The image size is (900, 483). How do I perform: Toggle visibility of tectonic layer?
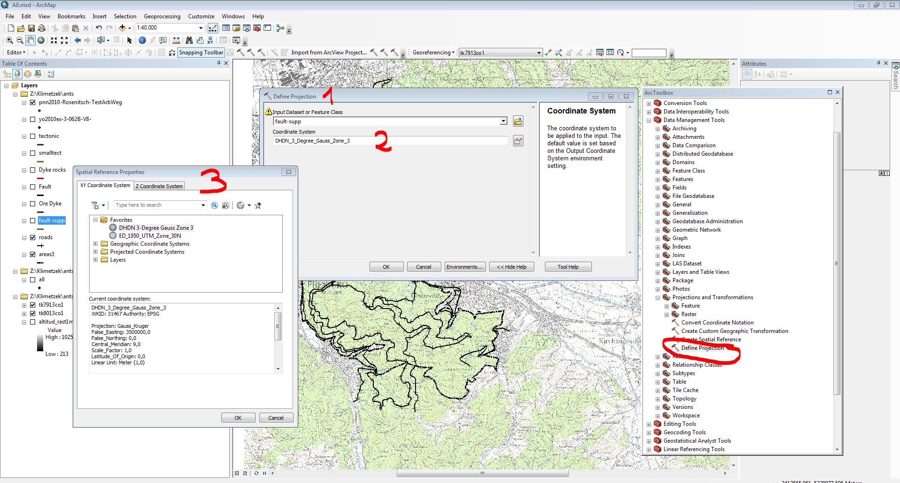(33, 136)
